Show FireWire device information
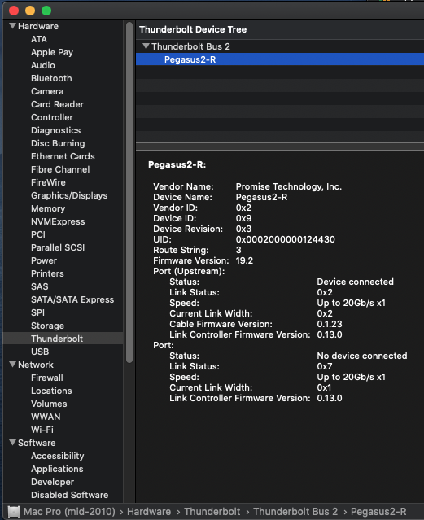This screenshot has width=424, height=520. [48, 182]
